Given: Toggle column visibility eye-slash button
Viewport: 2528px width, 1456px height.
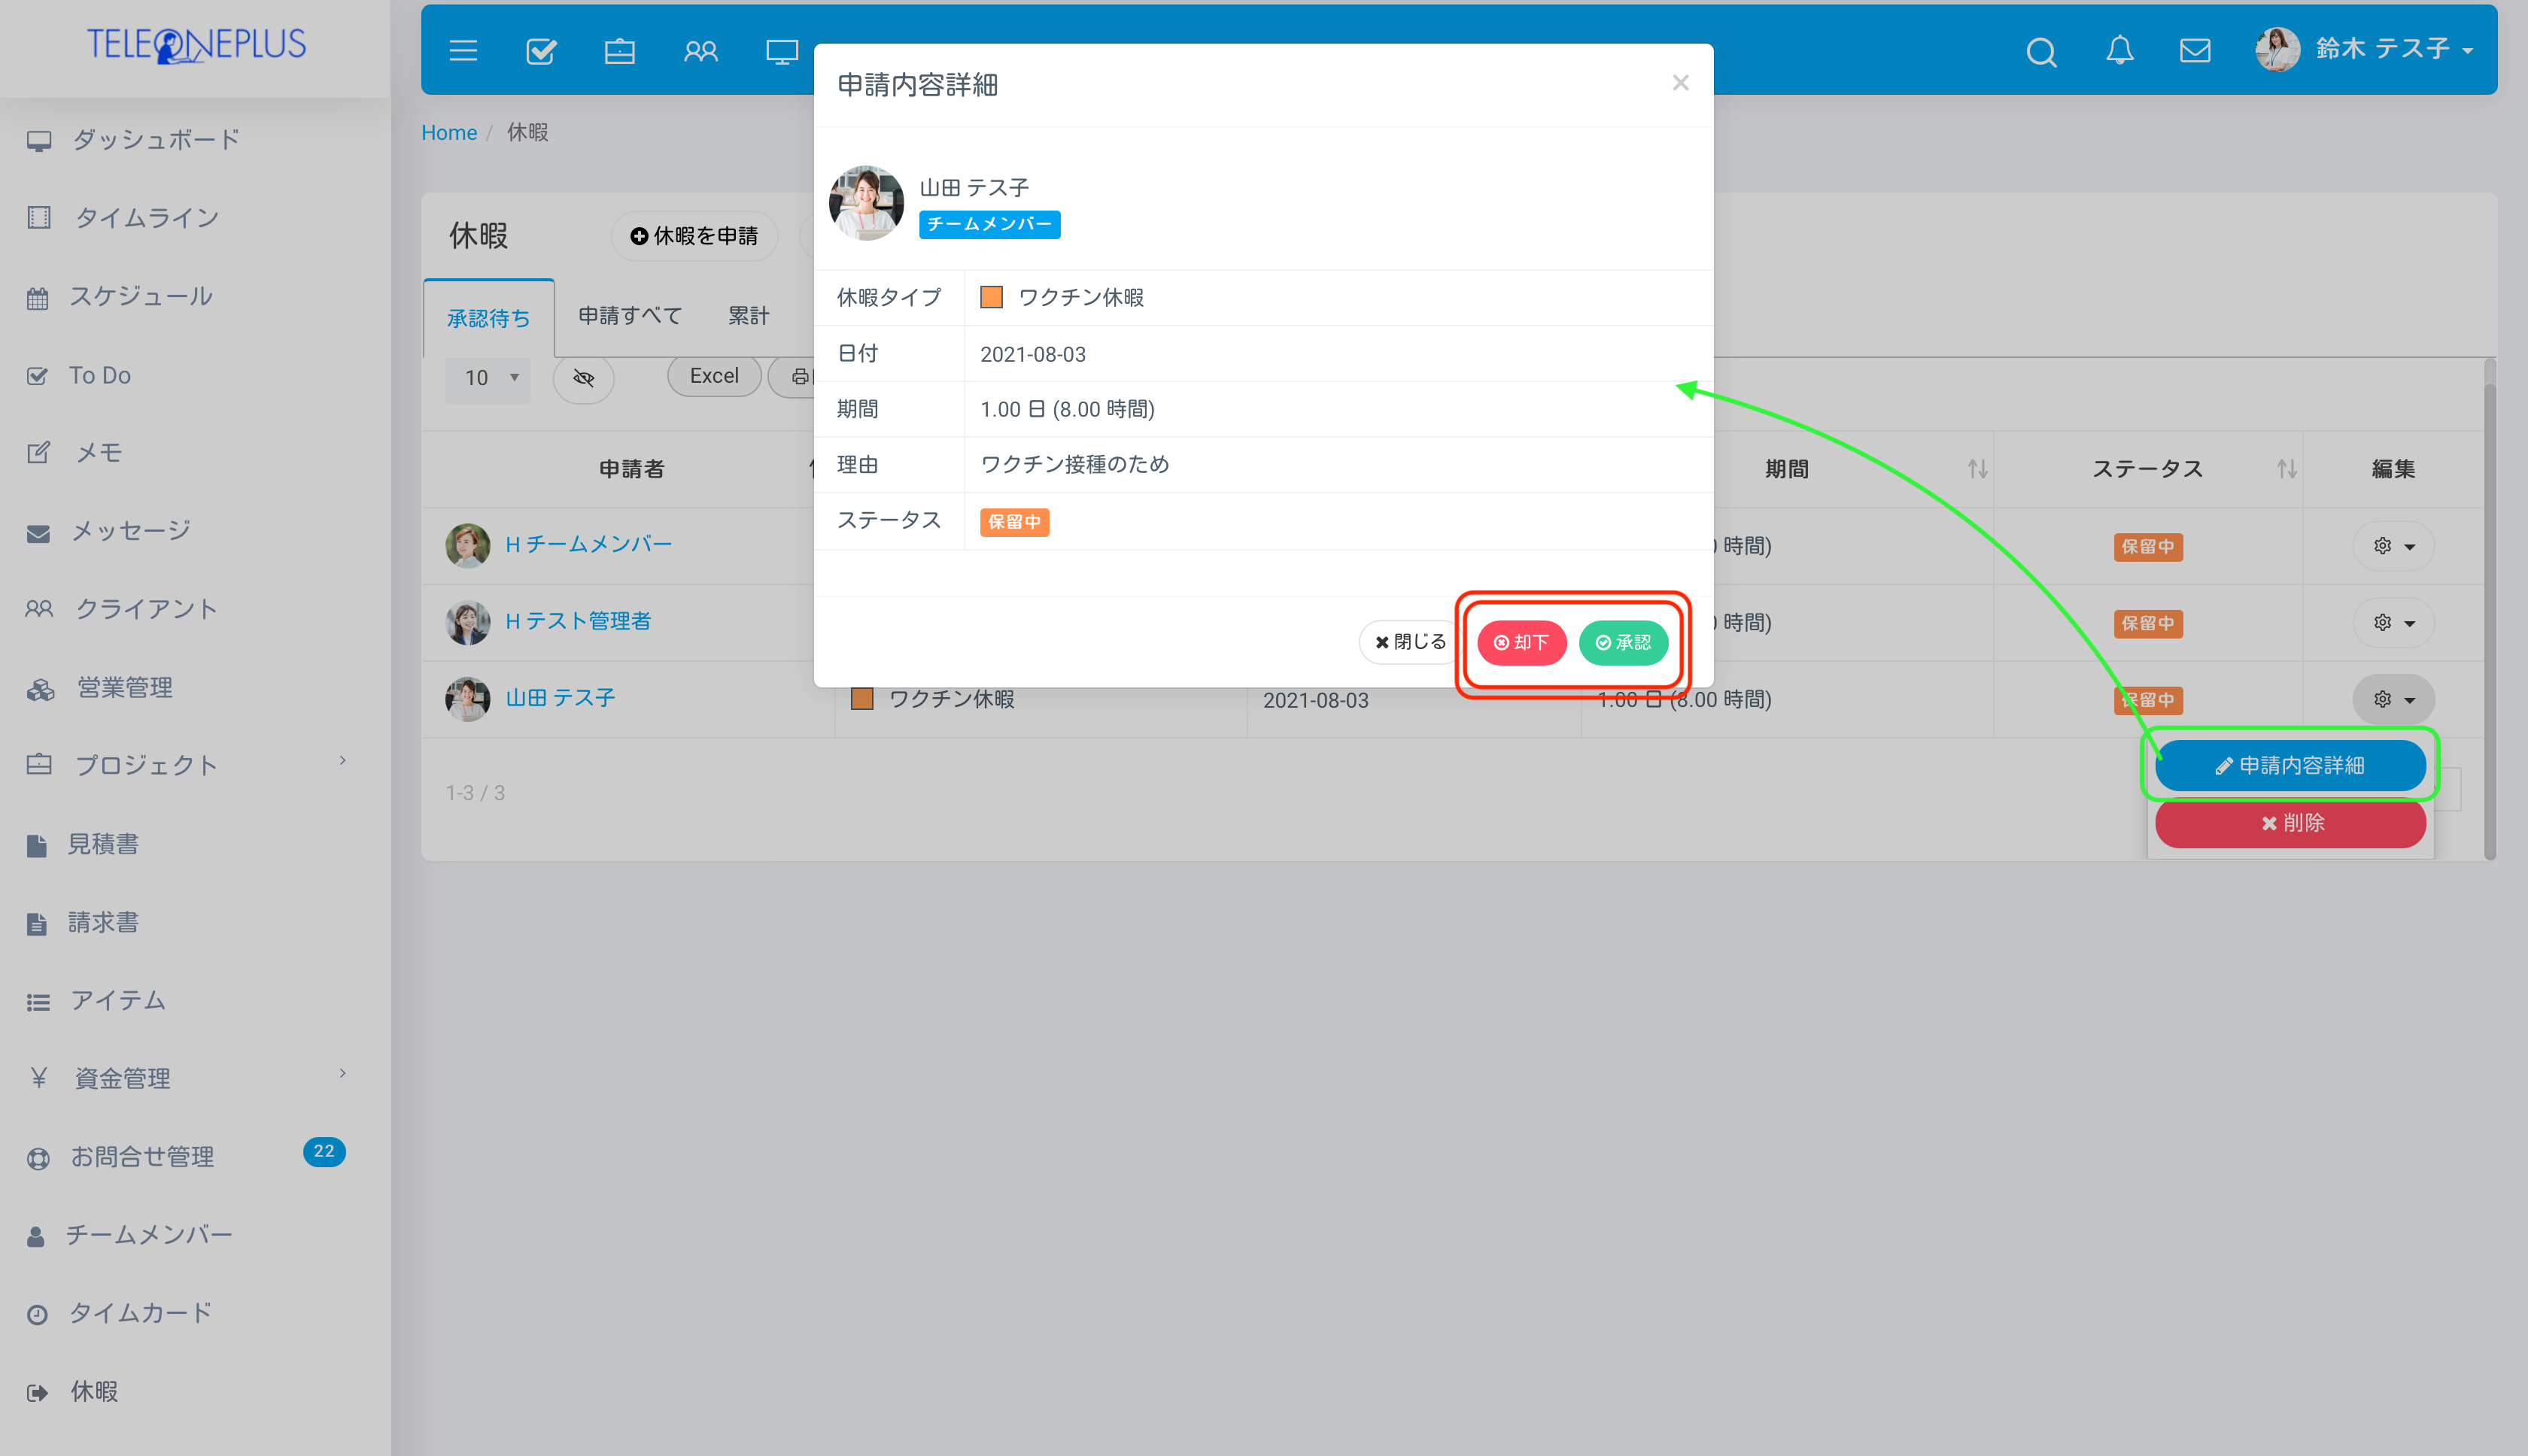Looking at the screenshot, I should point(583,378).
